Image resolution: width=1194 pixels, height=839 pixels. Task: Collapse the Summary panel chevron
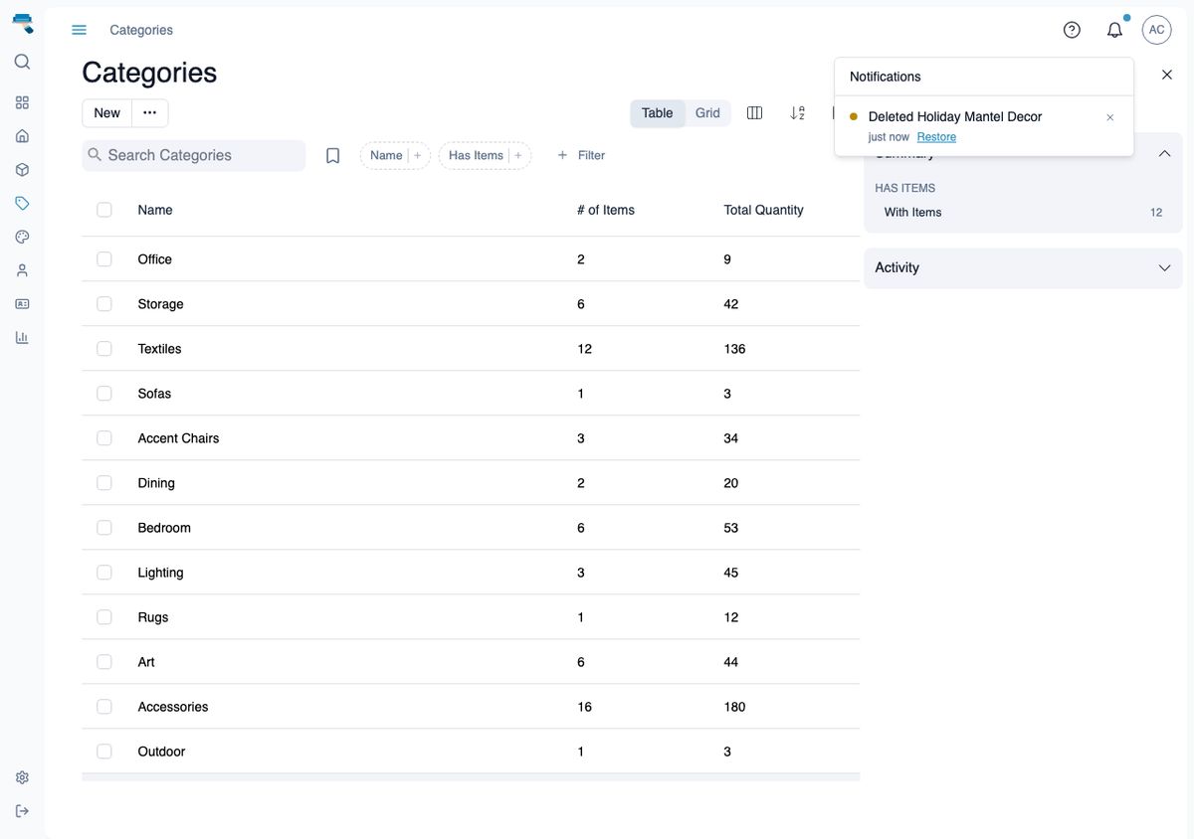pyautogui.click(x=1164, y=154)
